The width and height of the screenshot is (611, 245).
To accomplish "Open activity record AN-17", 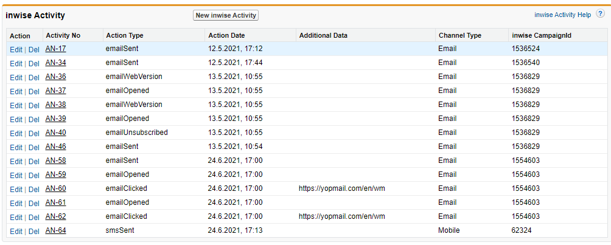I will tap(56, 49).
